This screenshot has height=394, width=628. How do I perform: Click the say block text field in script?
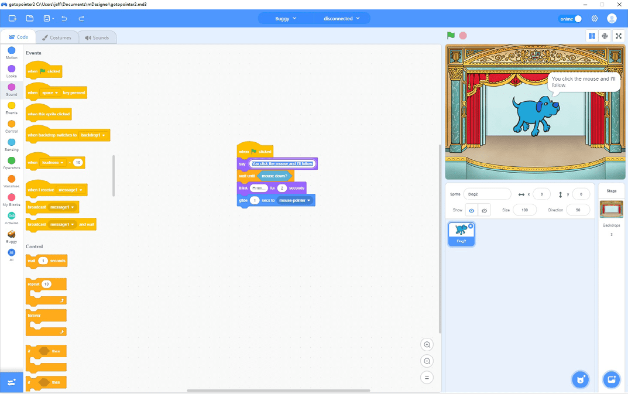[282, 163]
